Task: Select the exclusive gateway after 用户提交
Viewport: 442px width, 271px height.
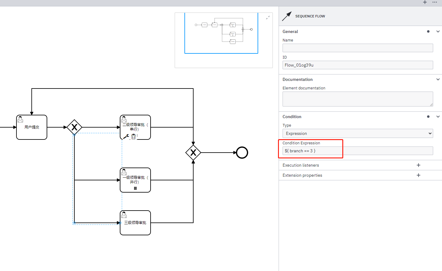Action: [74, 127]
